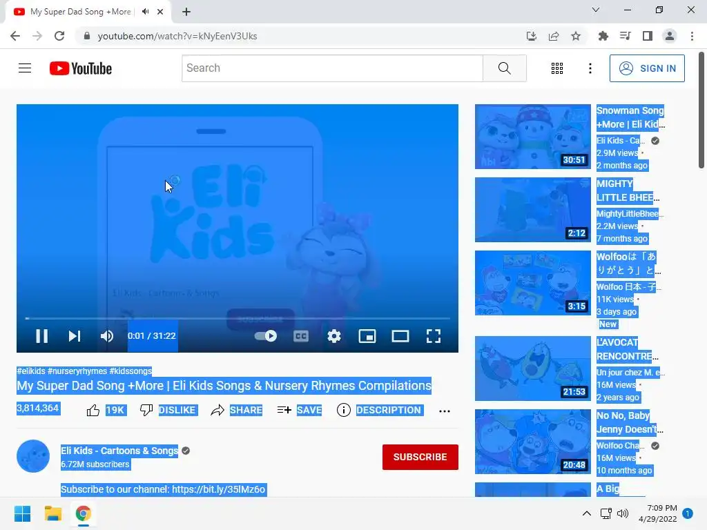Click the install app icon in address bar
This screenshot has width=707, height=530.
click(x=532, y=36)
